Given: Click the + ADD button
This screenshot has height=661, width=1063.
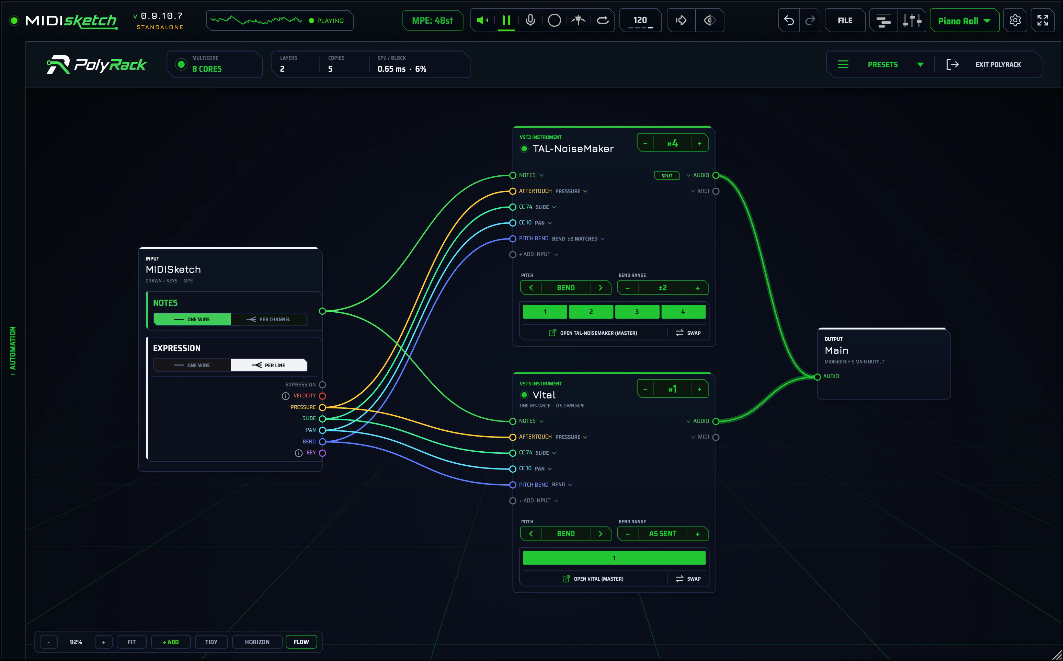Looking at the screenshot, I should (171, 642).
